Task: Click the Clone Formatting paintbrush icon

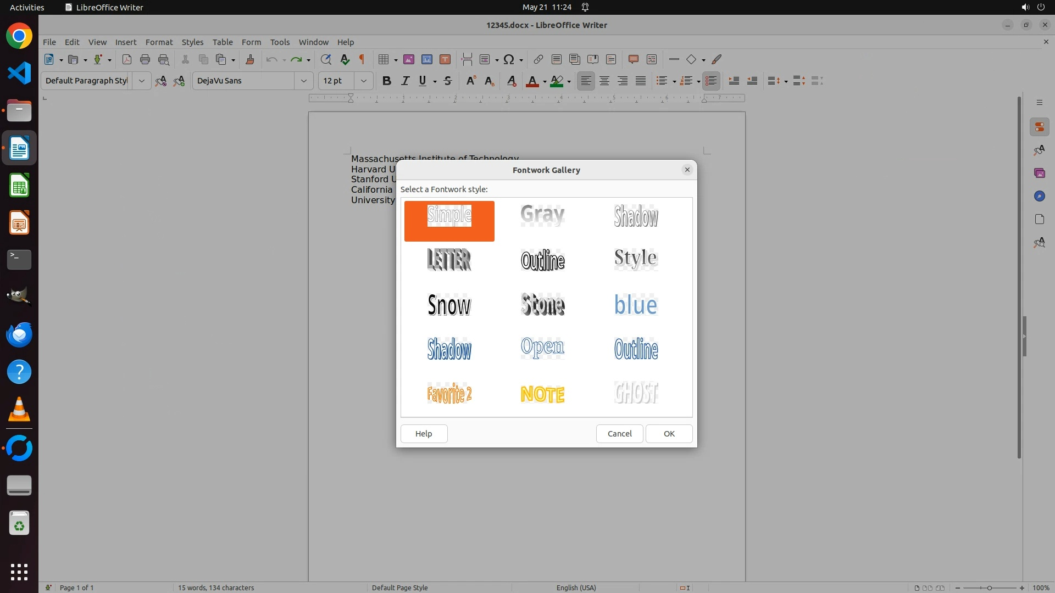Action: pyautogui.click(x=250, y=59)
